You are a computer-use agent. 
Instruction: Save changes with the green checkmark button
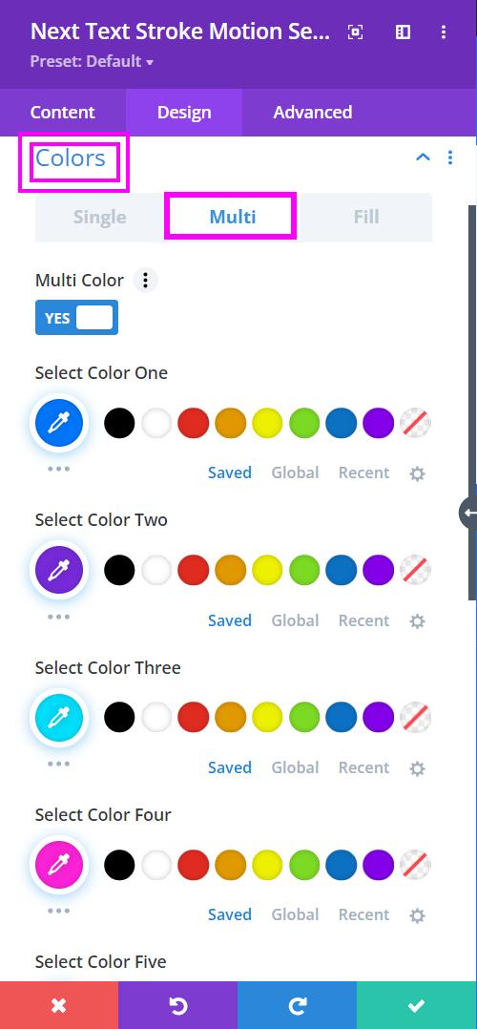[417, 1005]
